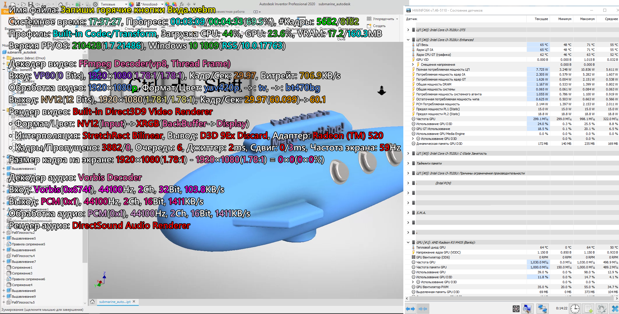Image resolution: width=619 pixels, height=314 pixels.
Task: Expand HWiNFO 'C-State Занятость' group
Action: 408,154
